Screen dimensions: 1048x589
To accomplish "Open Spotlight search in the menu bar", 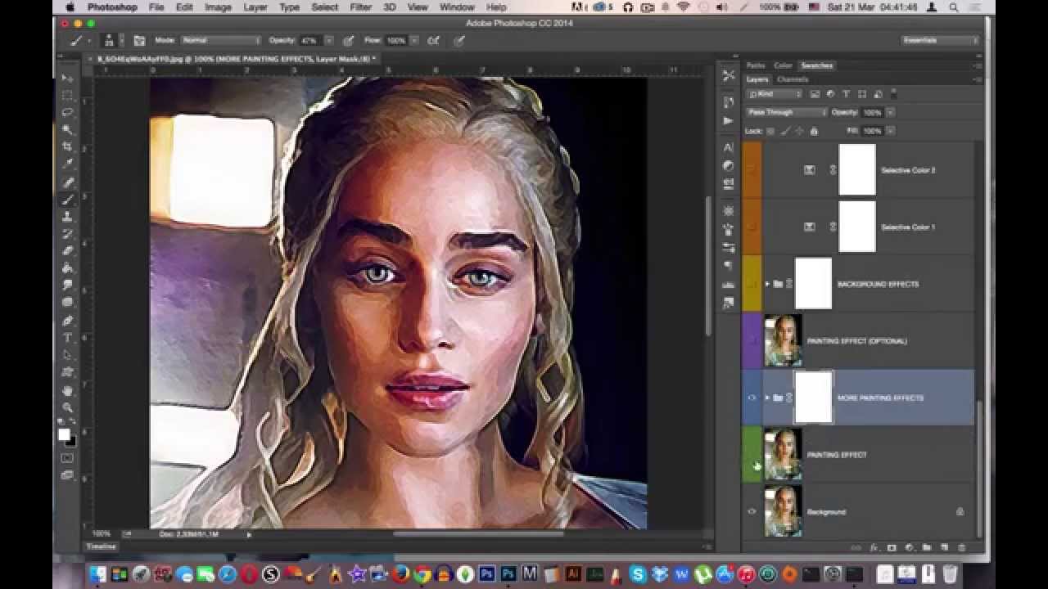I will pos(954,7).
